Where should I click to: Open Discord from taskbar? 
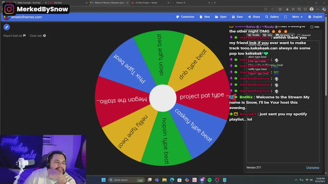pyautogui.click(x=202, y=180)
